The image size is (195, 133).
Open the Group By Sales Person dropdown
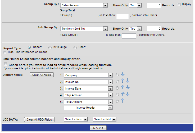click(84, 5)
